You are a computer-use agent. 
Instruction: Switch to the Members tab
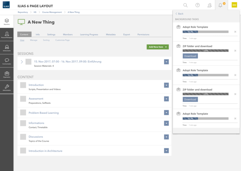68,35
